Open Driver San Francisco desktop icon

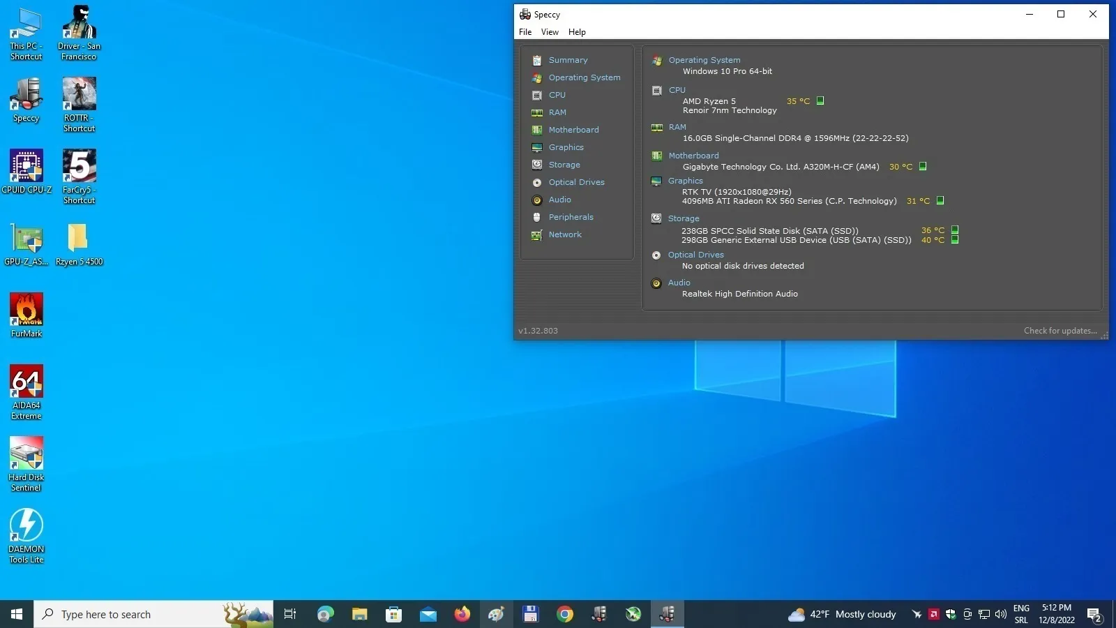coord(79,33)
